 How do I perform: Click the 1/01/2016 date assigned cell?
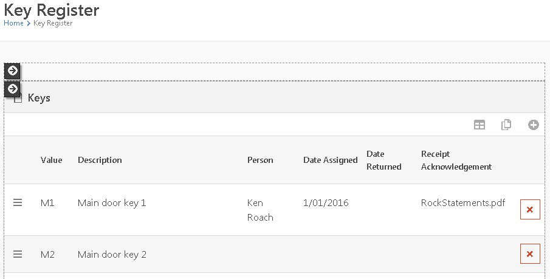326,203
